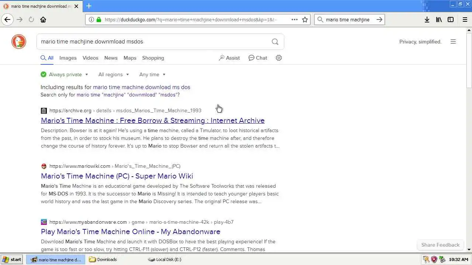
Task: Click the My Abandonware favicon
Action: pyautogui.click(x=44, y=222)
